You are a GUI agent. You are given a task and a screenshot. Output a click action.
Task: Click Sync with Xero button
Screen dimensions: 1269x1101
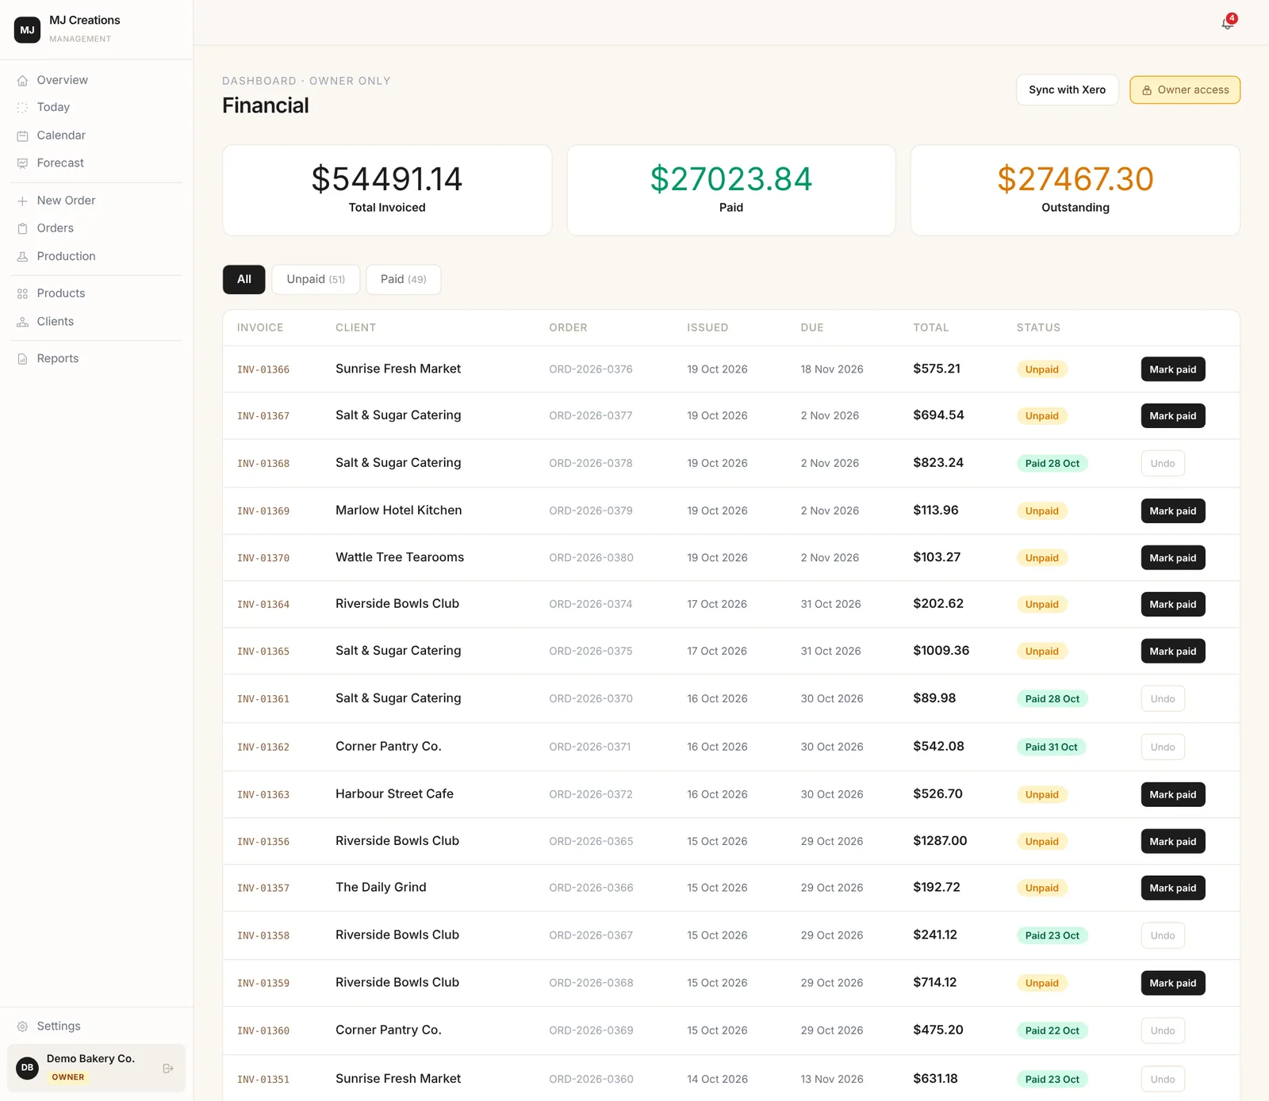(1068, 90)
